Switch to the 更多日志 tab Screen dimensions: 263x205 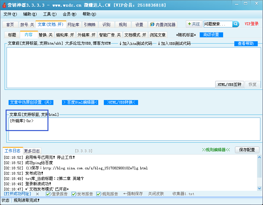[32, 151]
